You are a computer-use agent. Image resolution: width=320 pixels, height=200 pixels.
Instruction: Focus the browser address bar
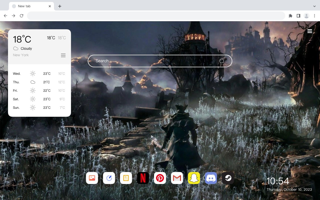(156, 16)
